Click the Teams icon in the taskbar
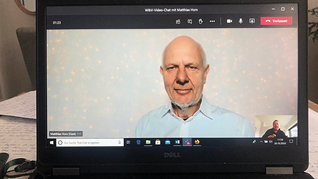 (187, 142)
